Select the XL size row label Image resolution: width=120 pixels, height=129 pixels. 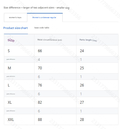tap(10, 102)
